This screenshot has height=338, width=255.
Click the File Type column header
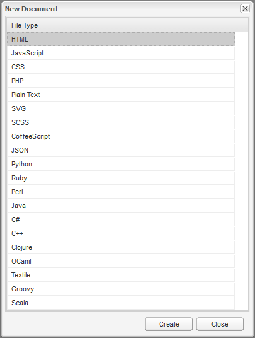(121, 25)
